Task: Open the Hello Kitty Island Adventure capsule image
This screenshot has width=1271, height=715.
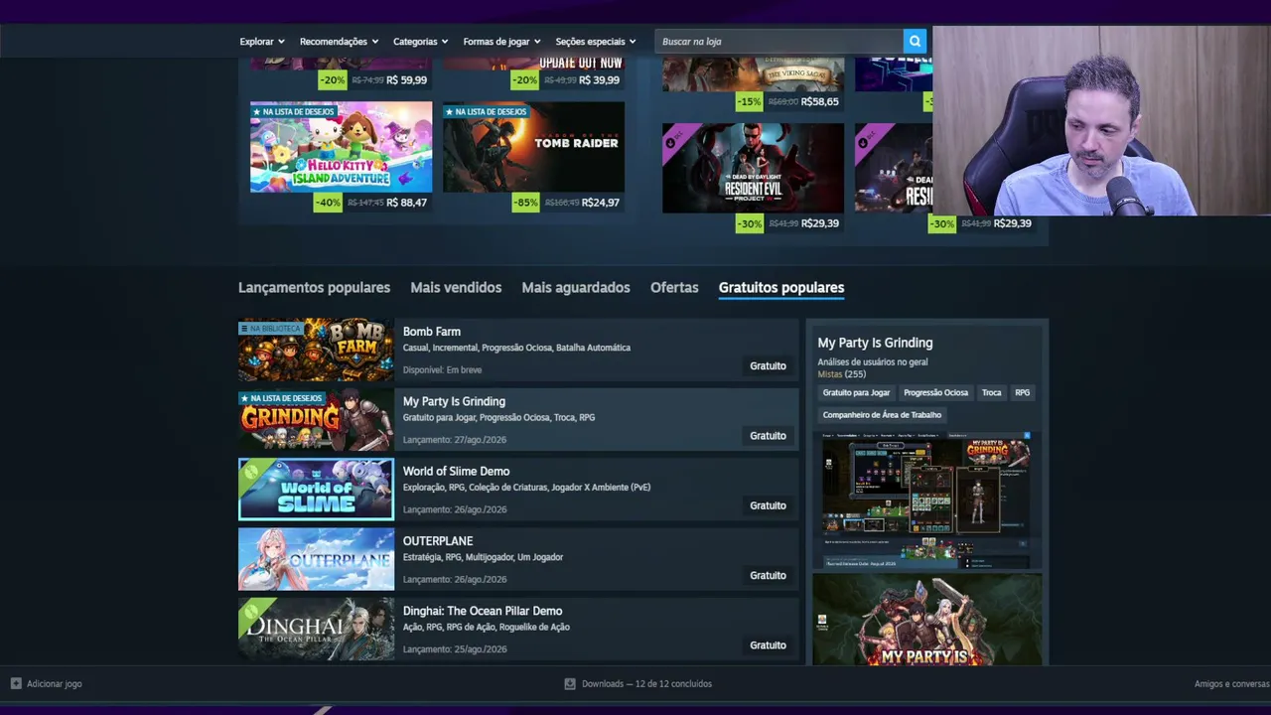Action: 342,146
